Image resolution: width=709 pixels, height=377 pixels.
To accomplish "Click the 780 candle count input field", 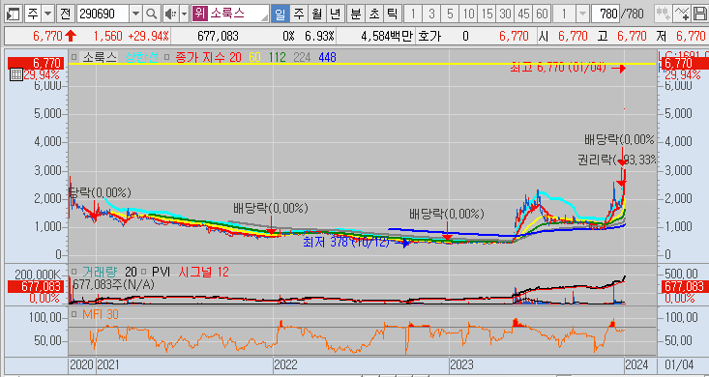I will click(x=606, y=14).
